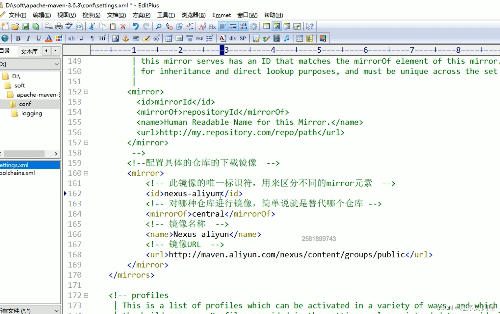Delete selection with red X icon
Screen dimensions: 500x314
(x=123, y=26)
